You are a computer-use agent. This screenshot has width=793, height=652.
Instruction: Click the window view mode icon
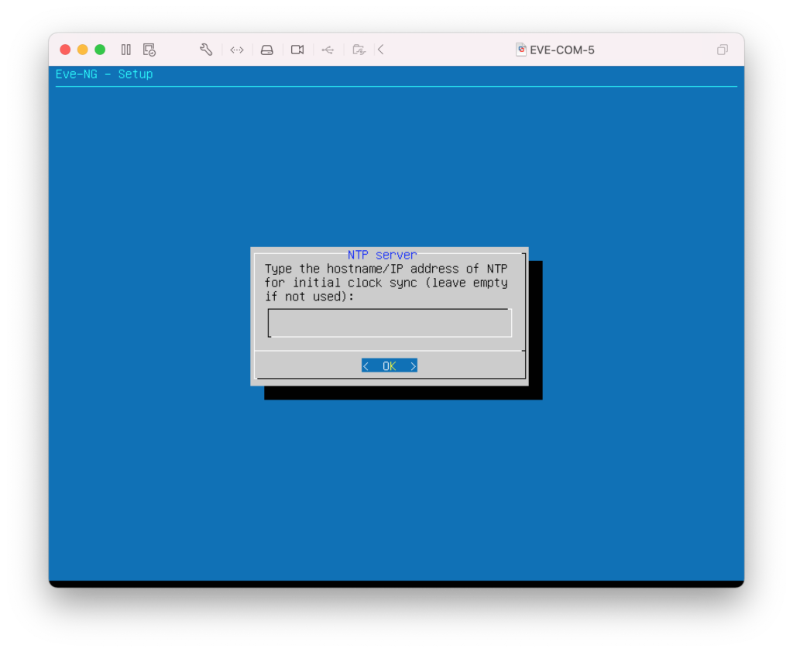pos(723,50)
